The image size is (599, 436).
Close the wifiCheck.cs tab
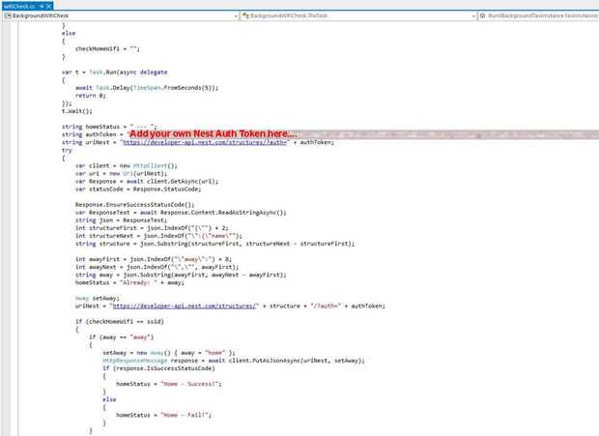[49, 6]
